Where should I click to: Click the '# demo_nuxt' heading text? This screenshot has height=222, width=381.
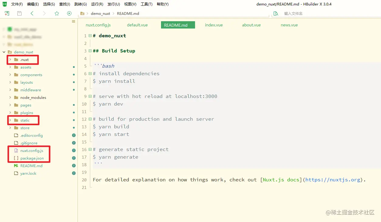coord(109,36)
